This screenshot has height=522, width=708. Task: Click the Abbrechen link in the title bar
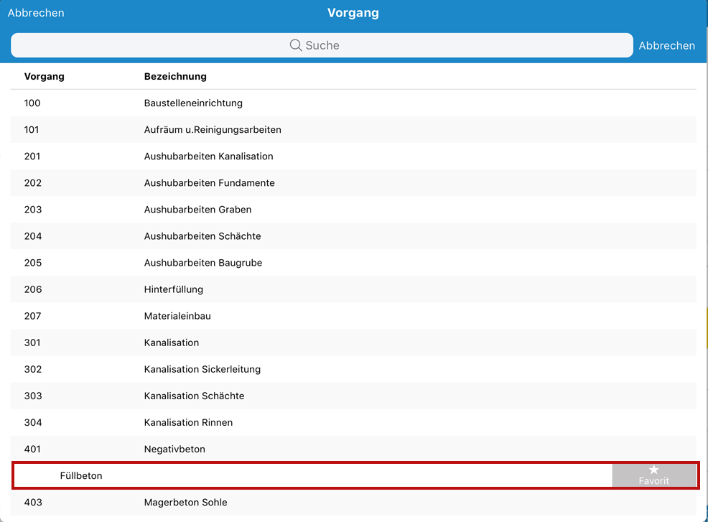[x=36, y=13]
